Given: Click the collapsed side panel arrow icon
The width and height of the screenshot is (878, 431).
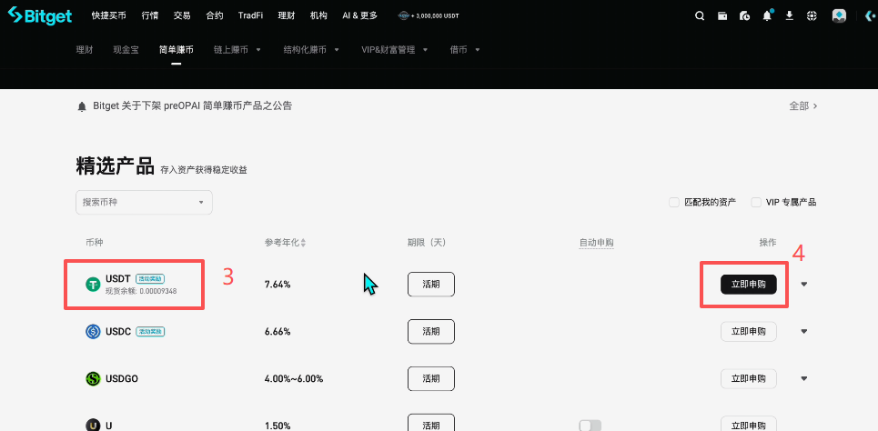Looking at the screenshot, I should tap(870, 15).
